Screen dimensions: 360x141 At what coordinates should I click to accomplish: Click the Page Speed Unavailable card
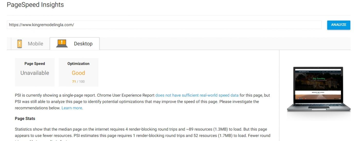point(35,72)
